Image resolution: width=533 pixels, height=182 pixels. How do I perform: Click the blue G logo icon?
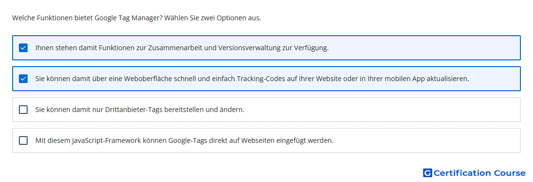(427, 173)
